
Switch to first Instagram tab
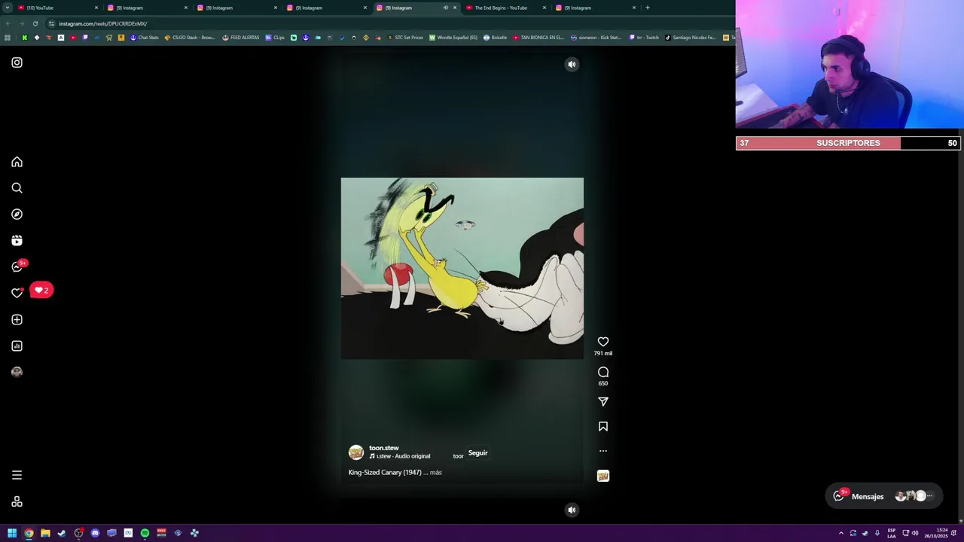coord(147,8)
